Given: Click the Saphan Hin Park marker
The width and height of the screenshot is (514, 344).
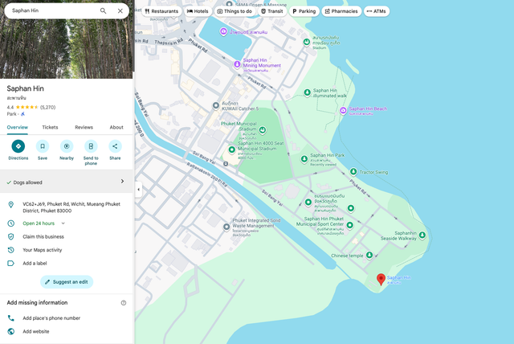Looking at the screenshot, I should coord(304,159).
